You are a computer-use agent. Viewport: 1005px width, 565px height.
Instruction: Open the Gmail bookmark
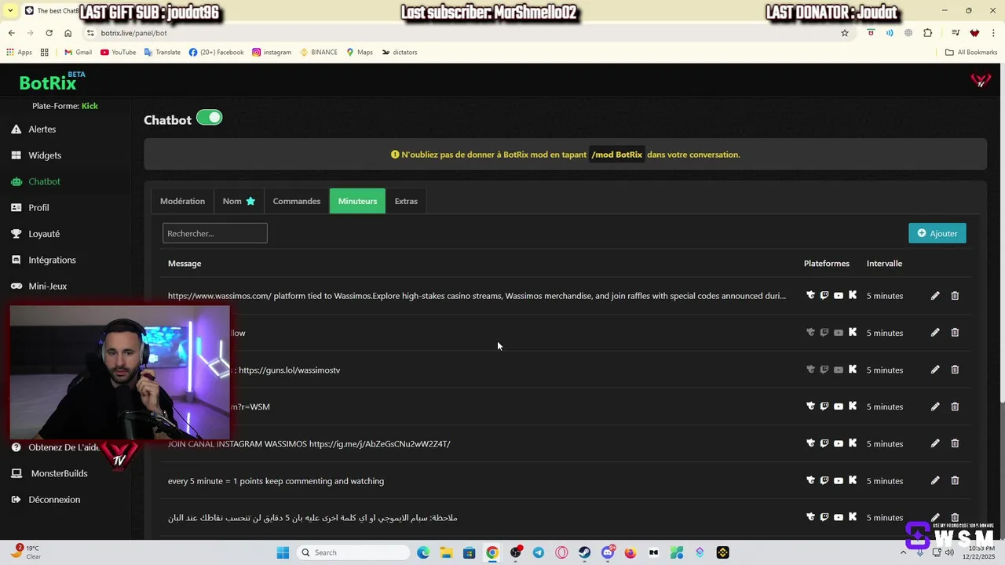(78, 53)
